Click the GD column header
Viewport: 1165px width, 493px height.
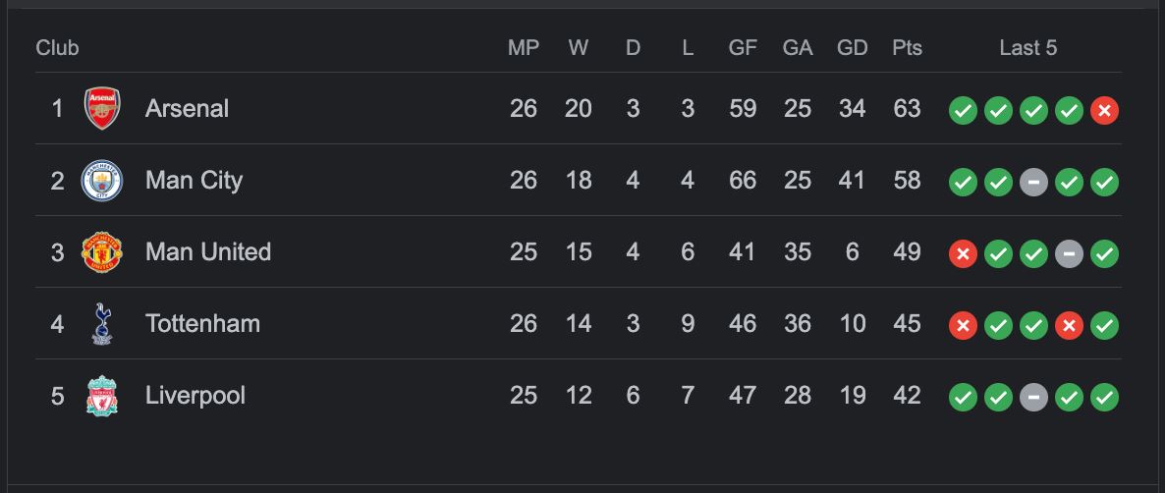tap(852, 48)
